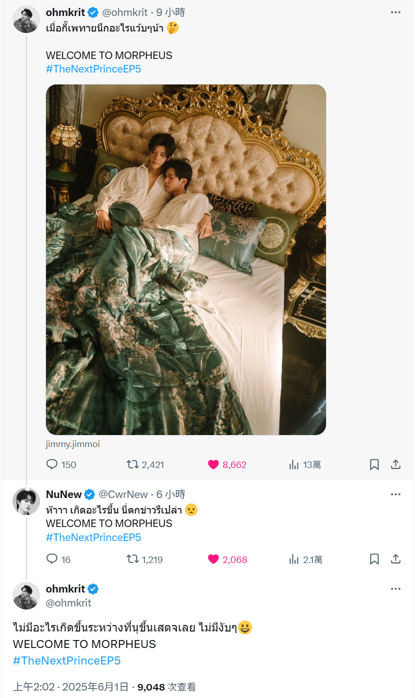Open the #TheNextPrinceEP5 hashtag in first tweet
This screenshot has width=415, height=698.
93,69
